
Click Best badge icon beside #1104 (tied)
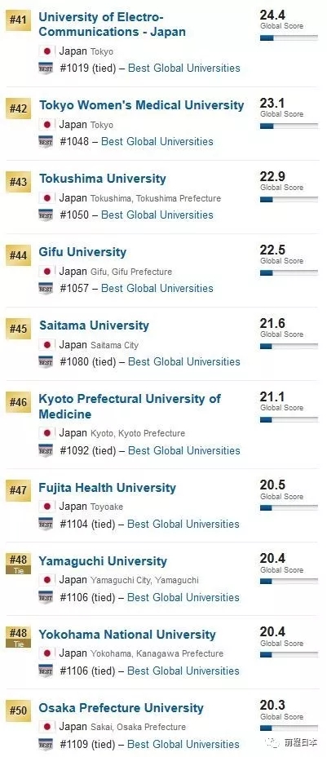pyautogui.click(x=46, y=525)
